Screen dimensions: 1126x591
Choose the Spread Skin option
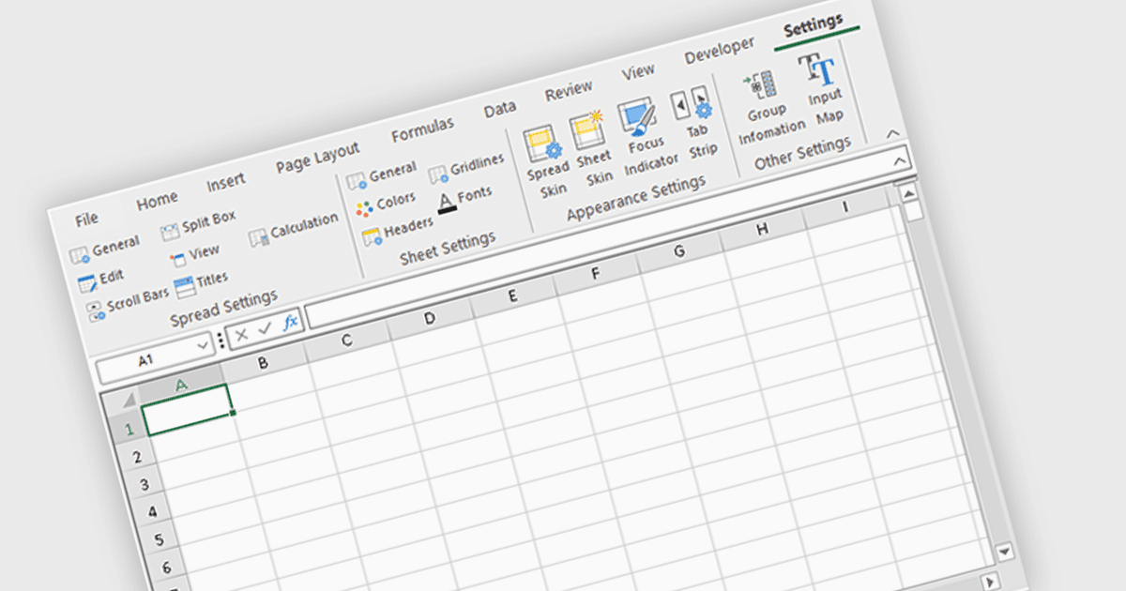pyautogui.click(x=546, y=160)
